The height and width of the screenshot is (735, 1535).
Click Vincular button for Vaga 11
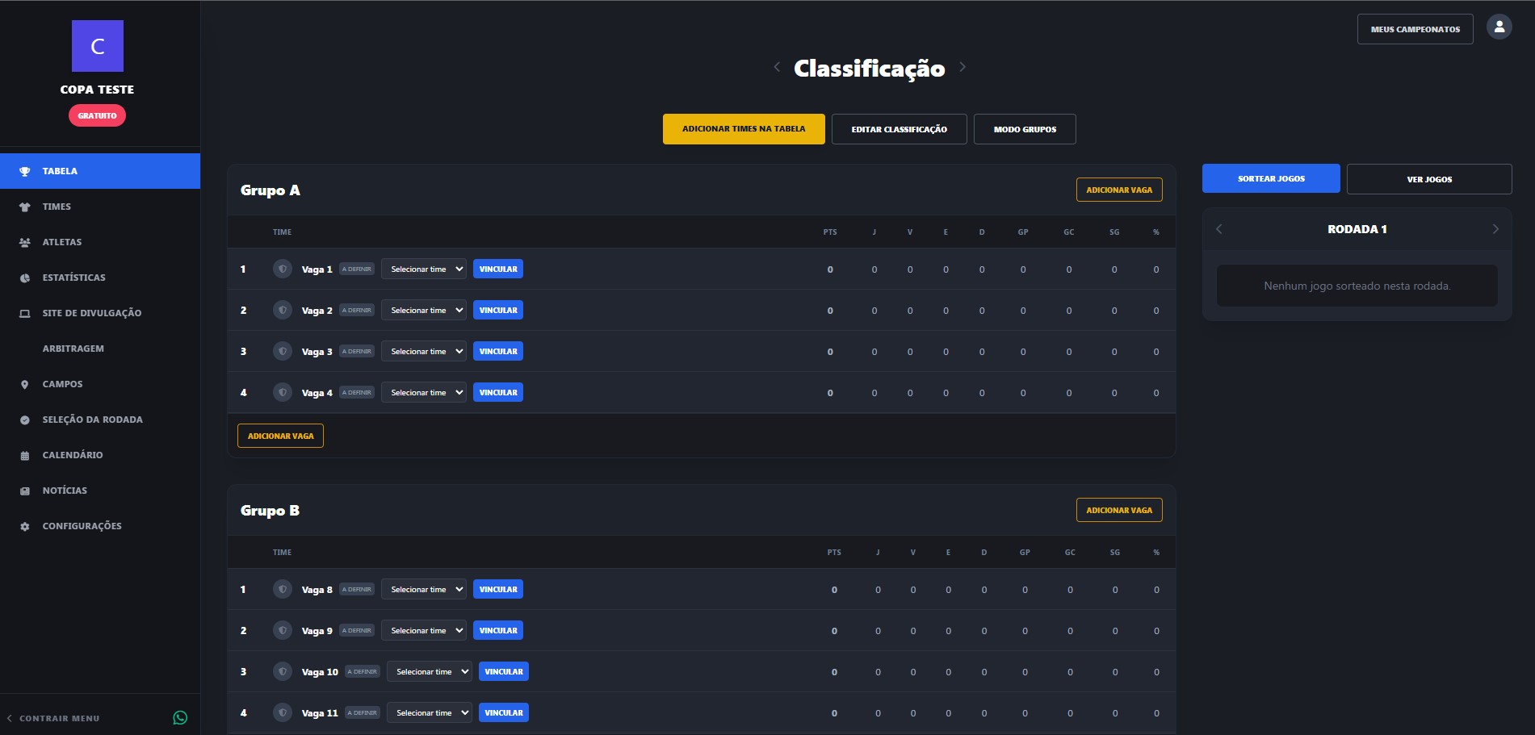pos(504,712)
